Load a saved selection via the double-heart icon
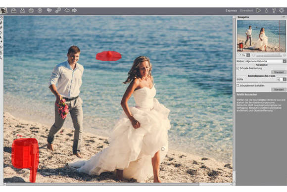The height and width of the screenshot is (192, 287). (x=49, y=10)
